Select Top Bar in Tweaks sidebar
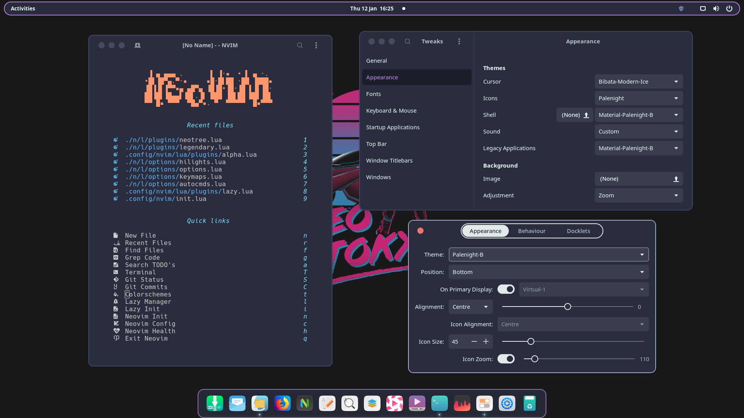 417,144
